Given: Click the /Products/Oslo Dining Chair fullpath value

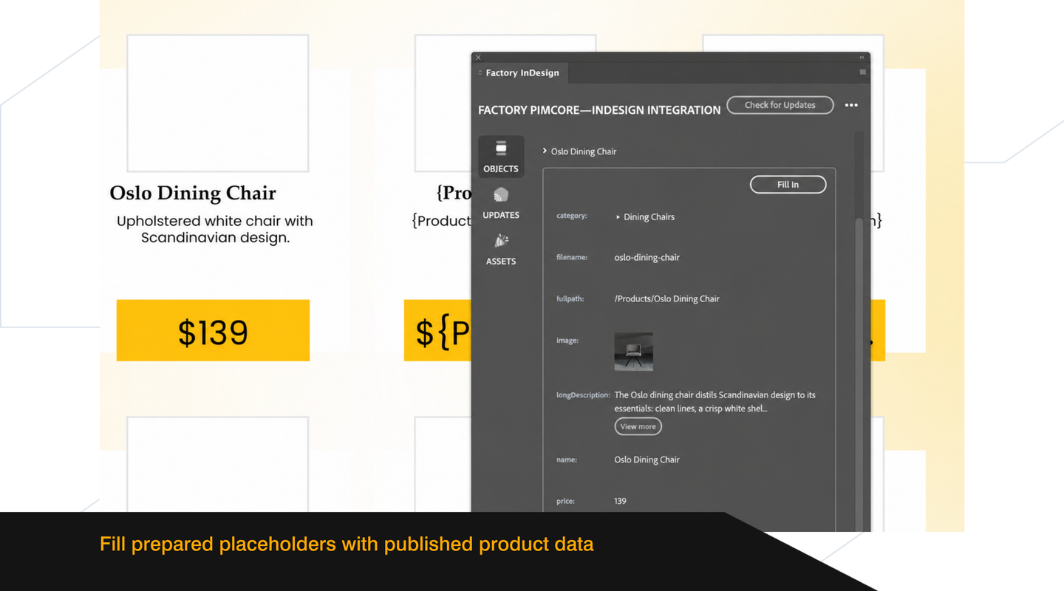Looking at the screenshot, I should pos(666,299).
